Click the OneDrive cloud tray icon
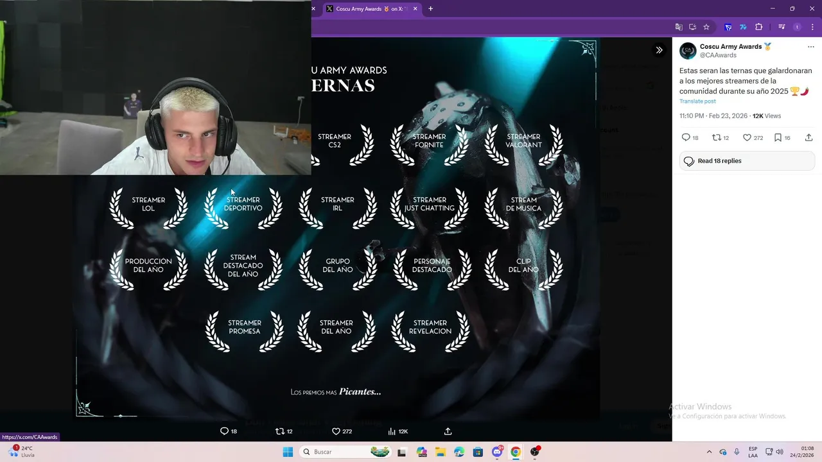The image size is (822, 462). point(723,452)
